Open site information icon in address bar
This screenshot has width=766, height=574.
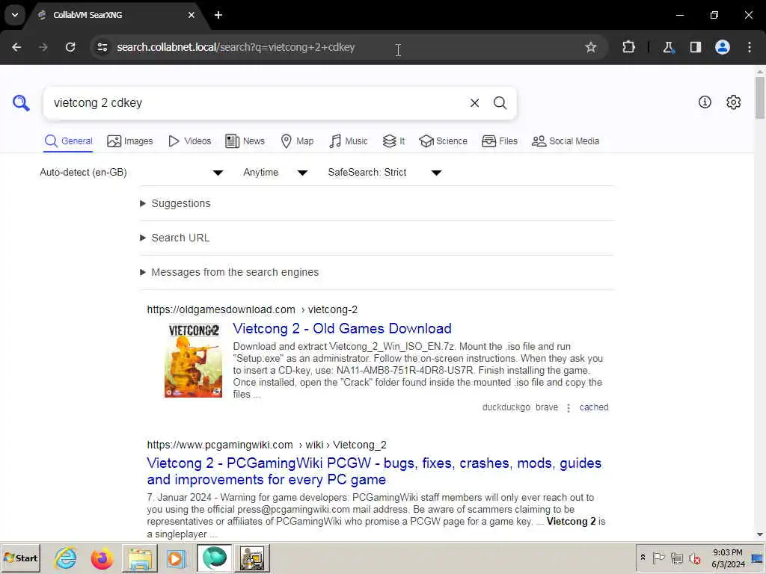[x=102, y=47]
